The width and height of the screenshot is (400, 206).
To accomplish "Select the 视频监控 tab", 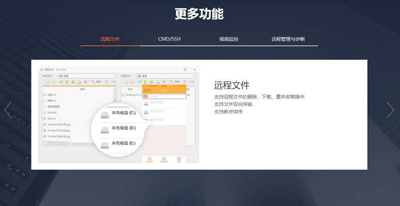I will pos(229,39).
